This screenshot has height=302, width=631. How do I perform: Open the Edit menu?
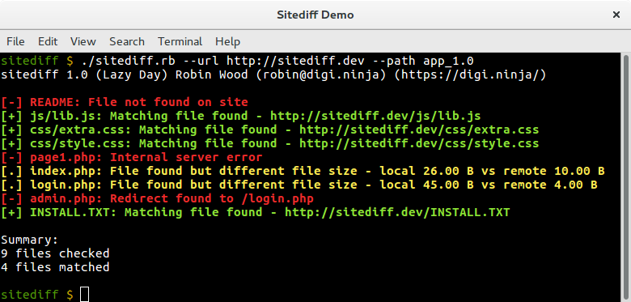48,41
